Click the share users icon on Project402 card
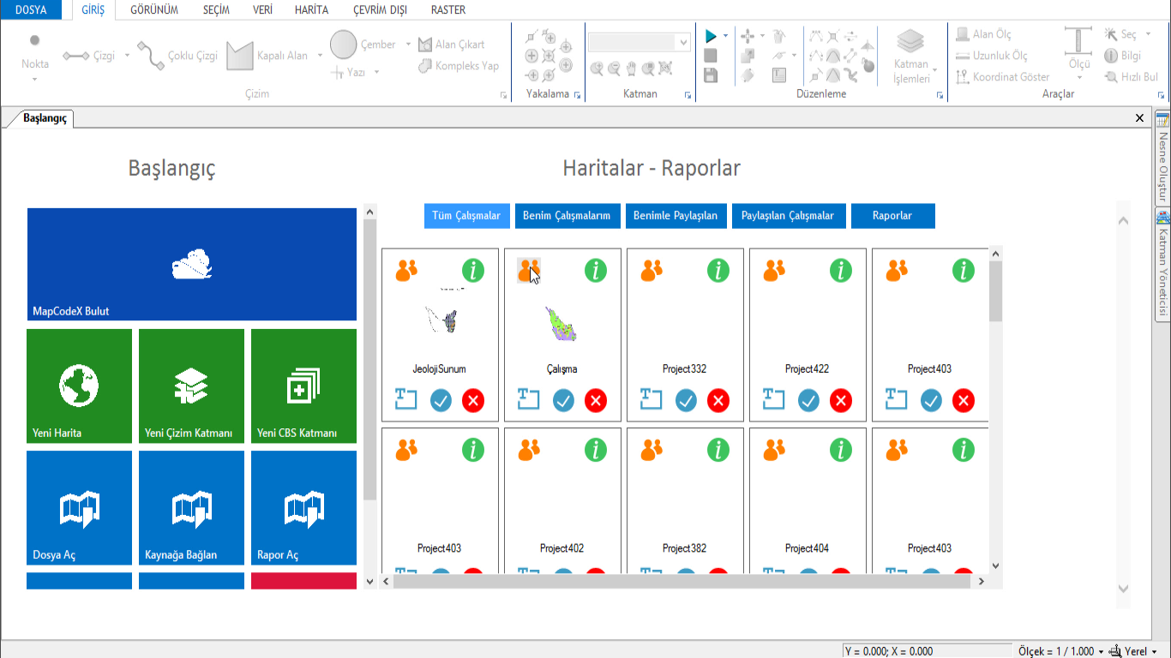The width and height of the screenshot is (1171, 658). 529,450
